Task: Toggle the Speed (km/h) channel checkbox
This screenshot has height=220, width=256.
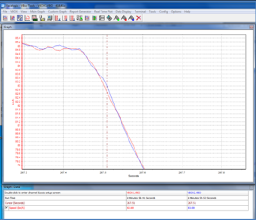Action: (6, 208)
